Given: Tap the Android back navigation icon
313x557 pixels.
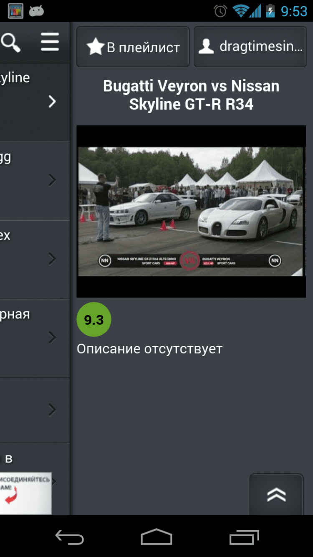Looking at the screenshot, I should coord(69,537).
